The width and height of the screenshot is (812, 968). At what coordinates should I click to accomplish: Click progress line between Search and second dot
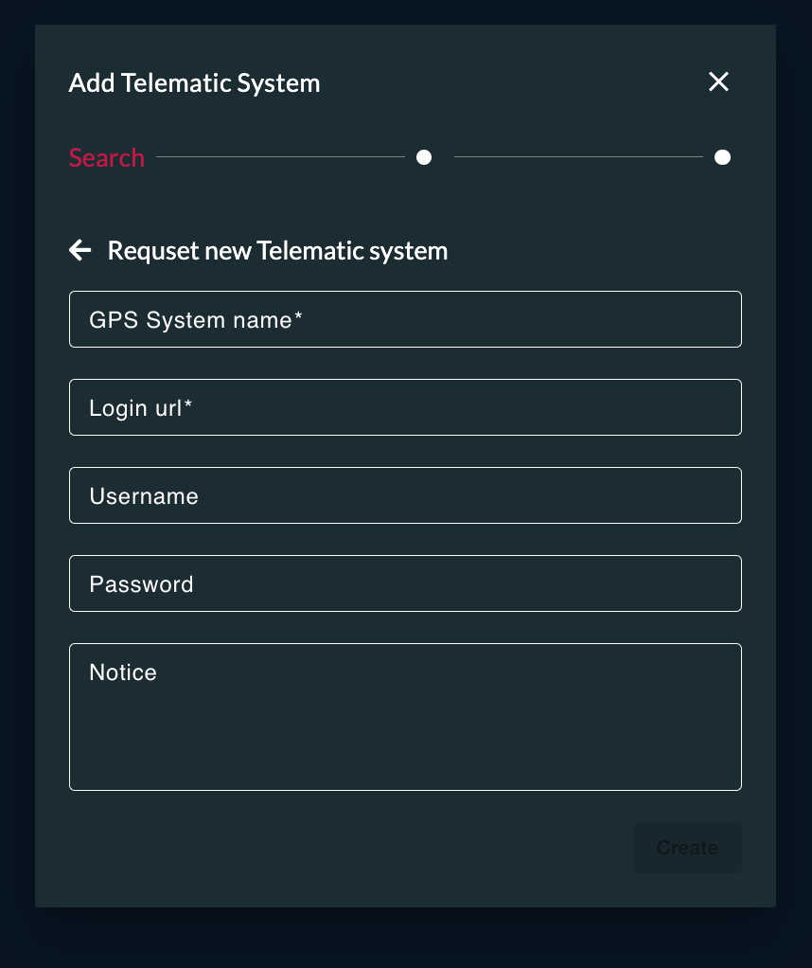(280, 157)
